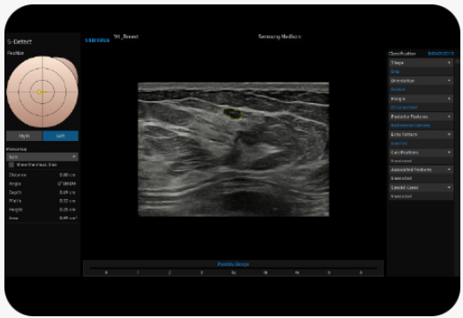Click the Samsung Medison header text

(280, 37)
